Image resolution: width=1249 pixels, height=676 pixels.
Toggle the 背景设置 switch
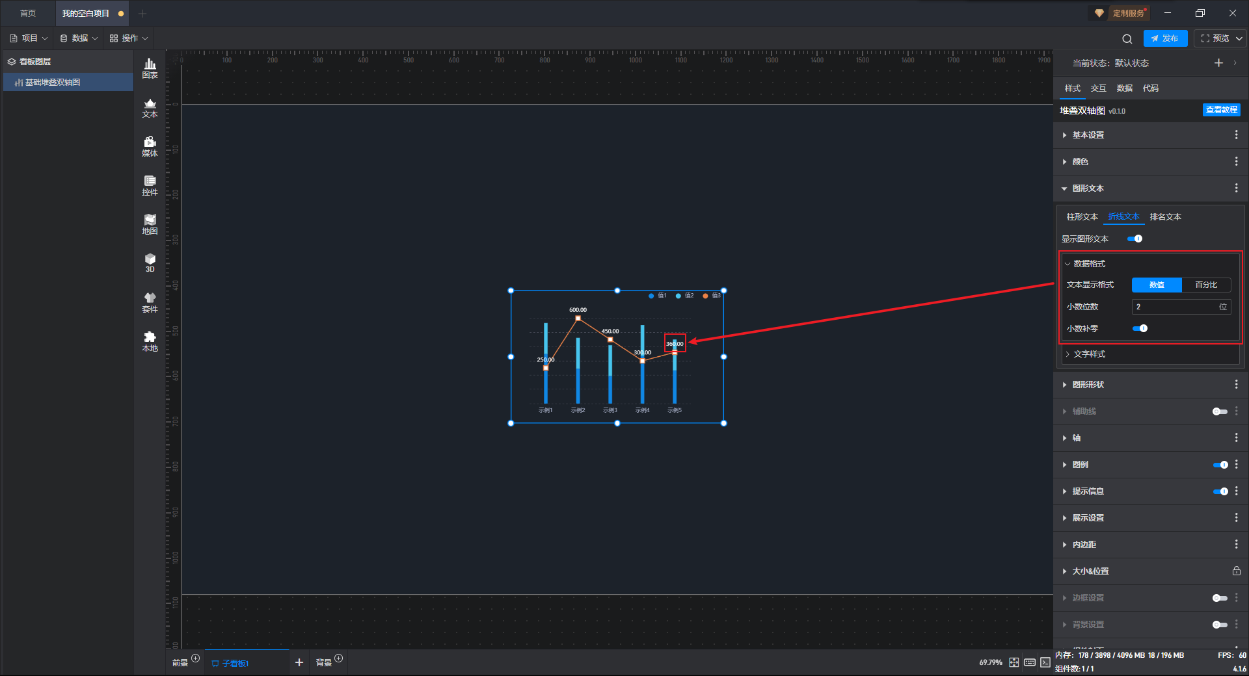point(1220,625)
